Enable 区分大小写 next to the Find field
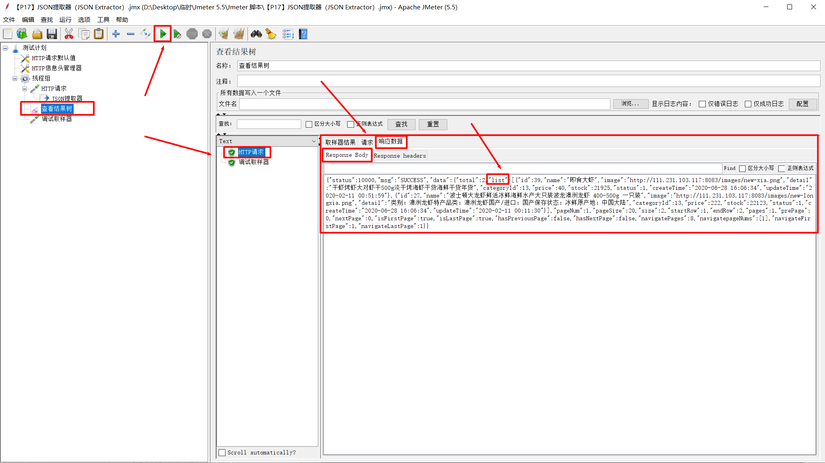The height and width of the screenshot is (463, 825). (x=742, y=169)
